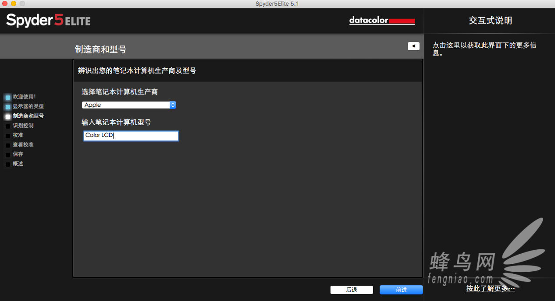Screen dimensions: 555x301
Task: Minimize the window using yellow button
Action: (x=14, y=3)
